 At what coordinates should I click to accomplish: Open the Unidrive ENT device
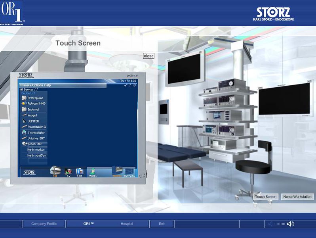(34, 138)
